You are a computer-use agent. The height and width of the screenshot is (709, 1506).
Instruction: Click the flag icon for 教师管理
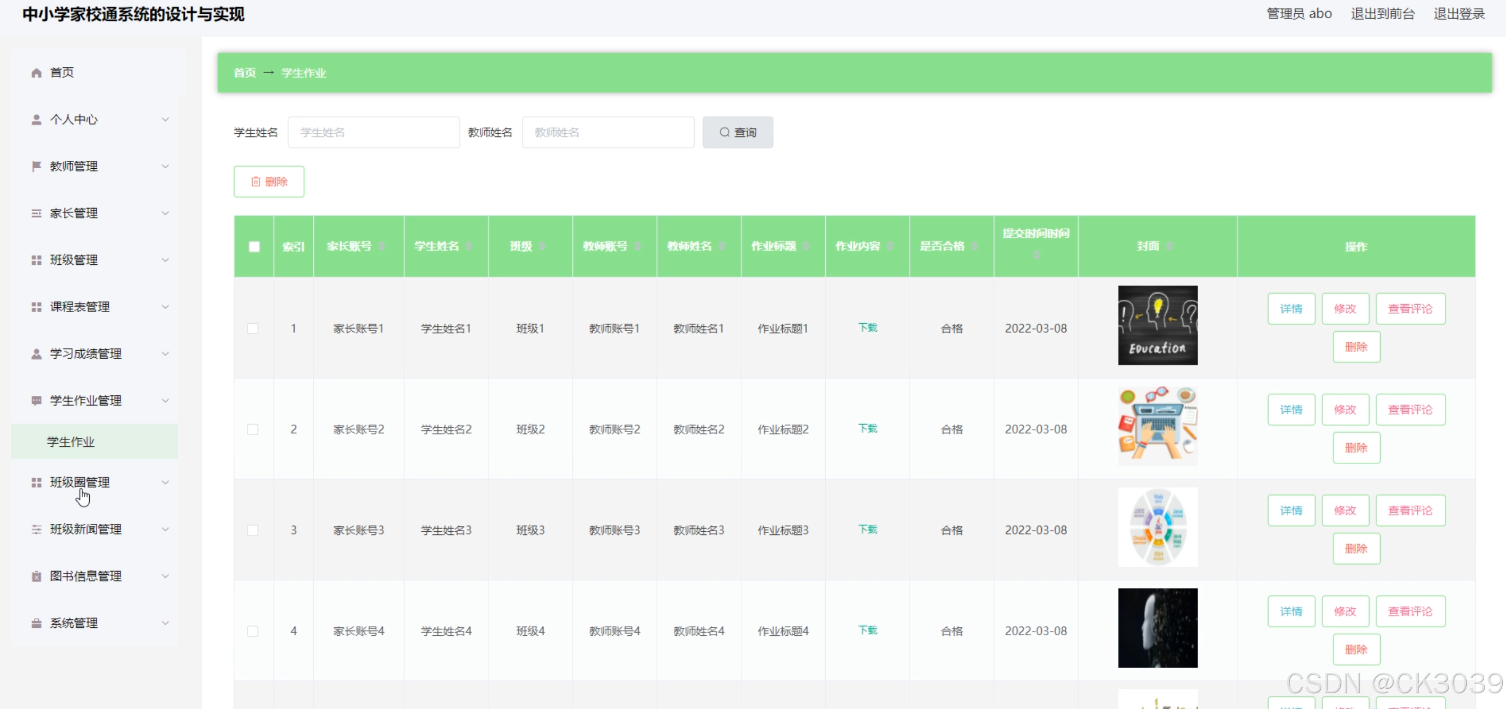[x=36, y=167]
